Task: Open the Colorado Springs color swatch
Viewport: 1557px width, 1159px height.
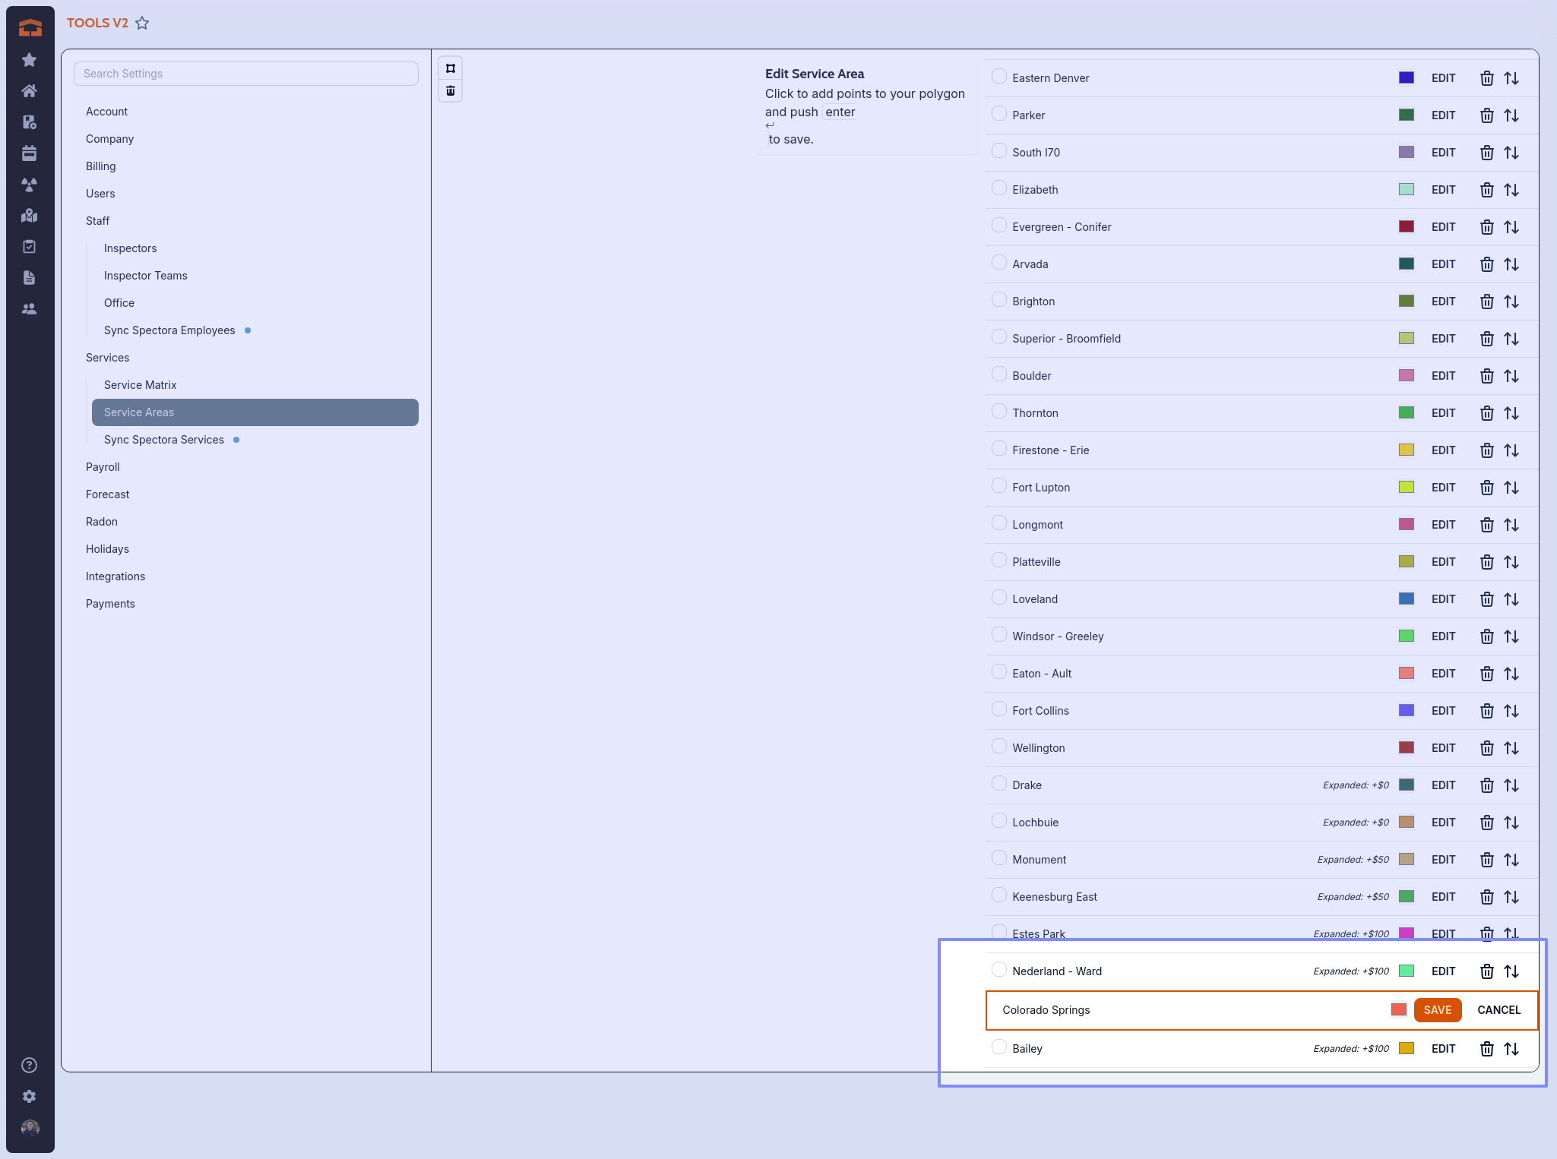Action: pyautogui.click(x=1398, y=1009)
